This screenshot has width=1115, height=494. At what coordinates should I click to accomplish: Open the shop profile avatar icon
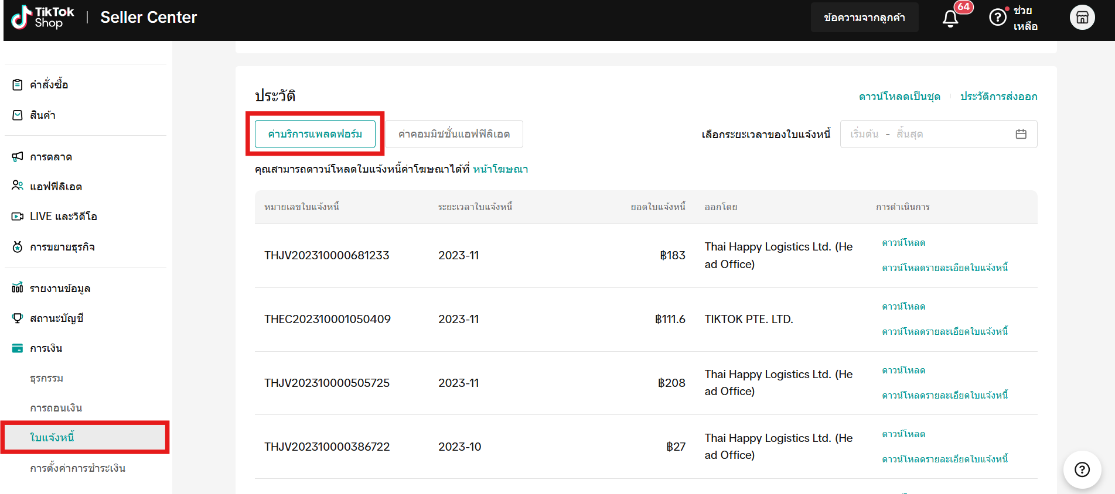coord(1082,18)
